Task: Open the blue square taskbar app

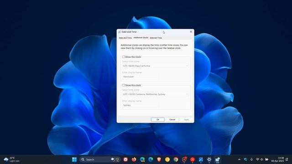Action: pyautogui.click(x=201, y=159)
